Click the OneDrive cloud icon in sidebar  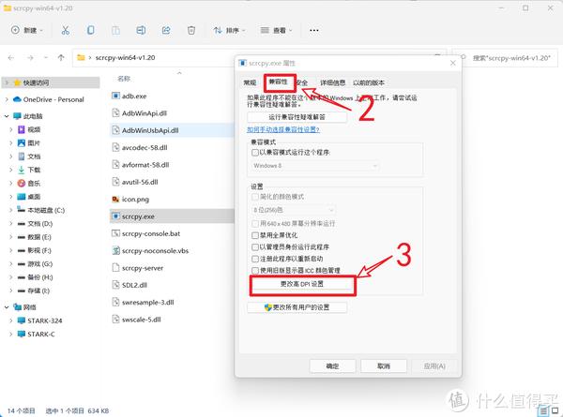coord(17,99)
